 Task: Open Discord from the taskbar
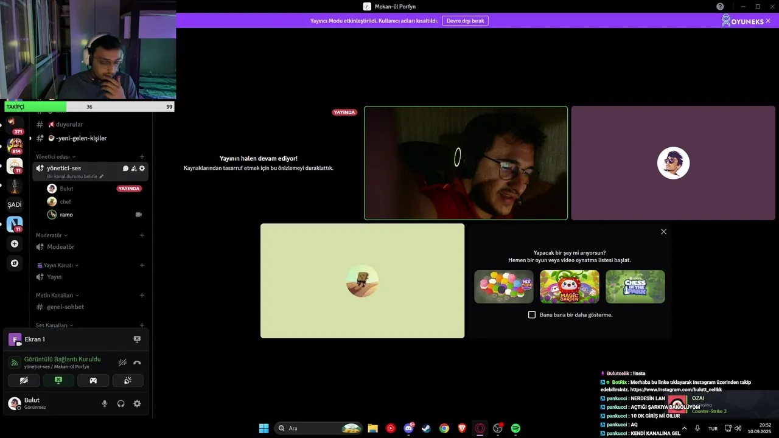(x=408, y=428)
